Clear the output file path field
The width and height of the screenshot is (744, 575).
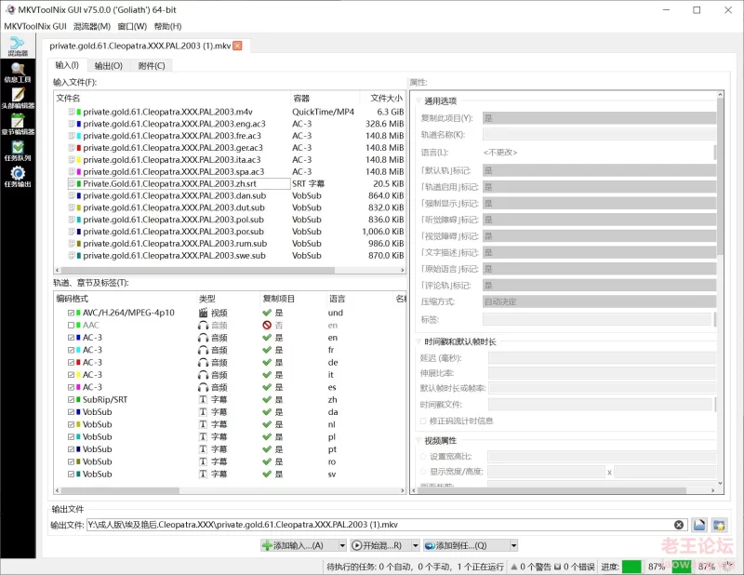[x=679, y=525]
